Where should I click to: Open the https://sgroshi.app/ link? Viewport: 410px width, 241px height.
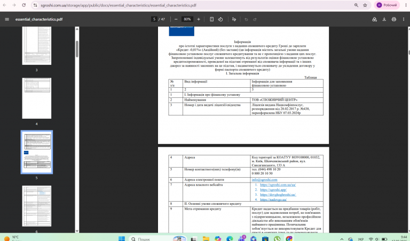coord(273,190)
